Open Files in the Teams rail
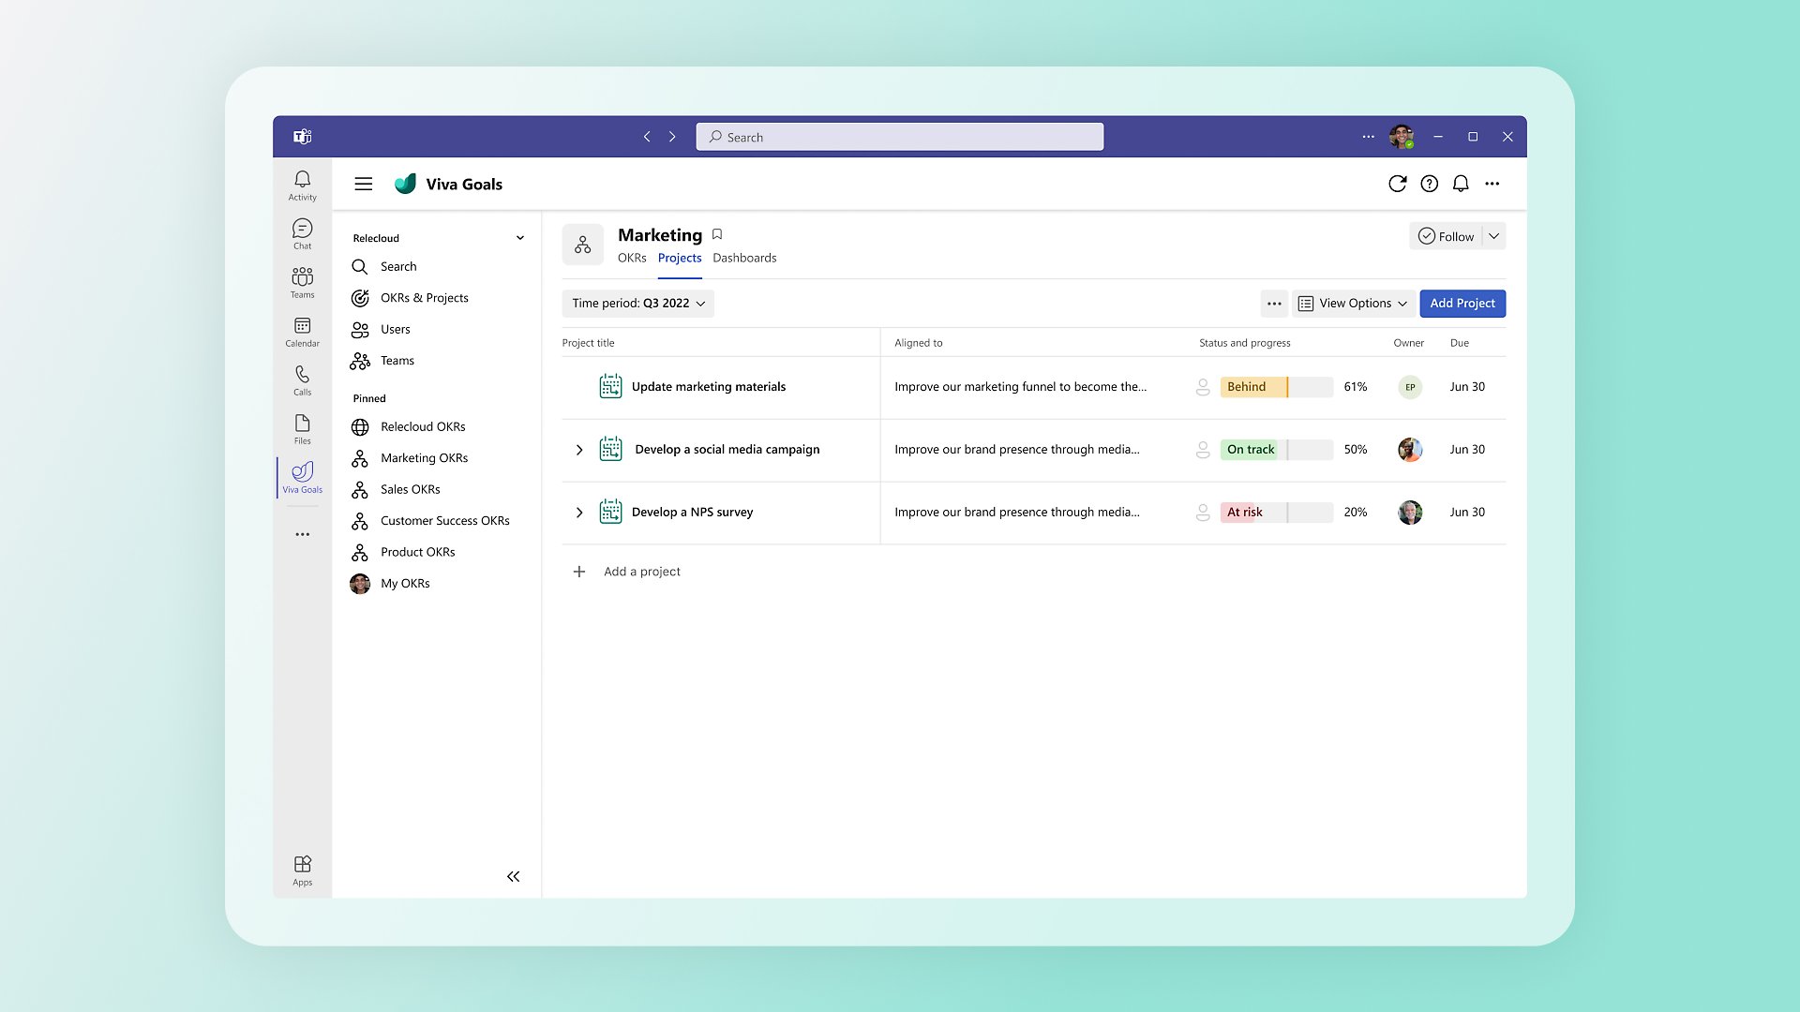 302,428
